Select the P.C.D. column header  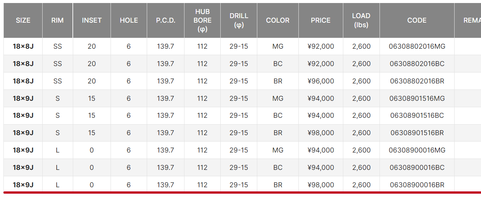166,20
